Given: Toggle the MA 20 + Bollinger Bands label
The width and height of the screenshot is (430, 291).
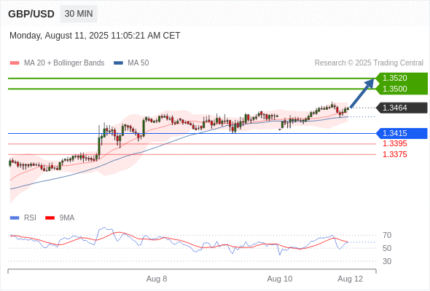Looking at the screenshot, I should pos(64,63).
